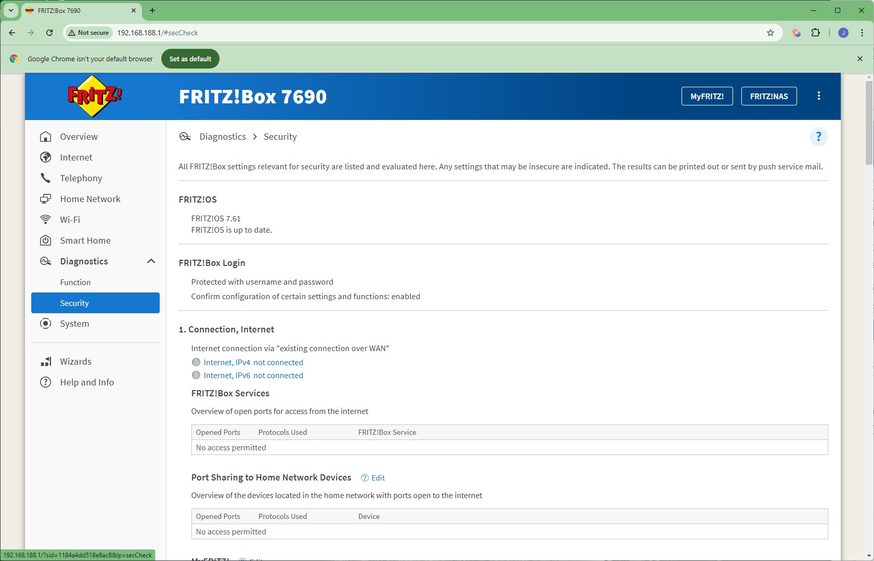Image resolution: width=874 pixels, height=561 pixels.
Task: Edit Port Sharing to Home Network Devices
Action: (x=378, y=478)
